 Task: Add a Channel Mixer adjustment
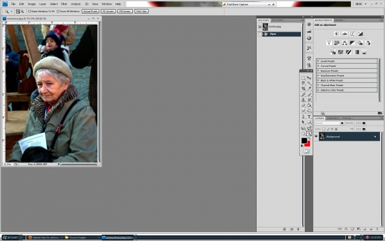[x=368, y=43]
